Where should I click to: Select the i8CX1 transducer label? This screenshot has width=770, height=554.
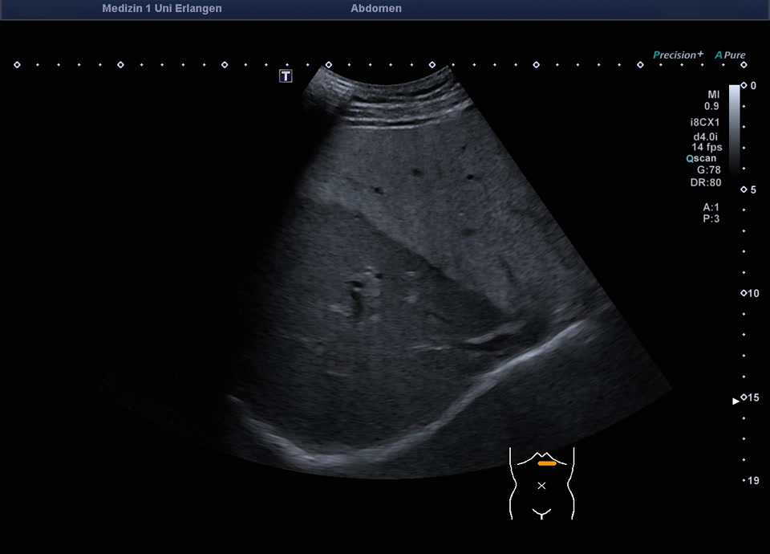(705, 123)
